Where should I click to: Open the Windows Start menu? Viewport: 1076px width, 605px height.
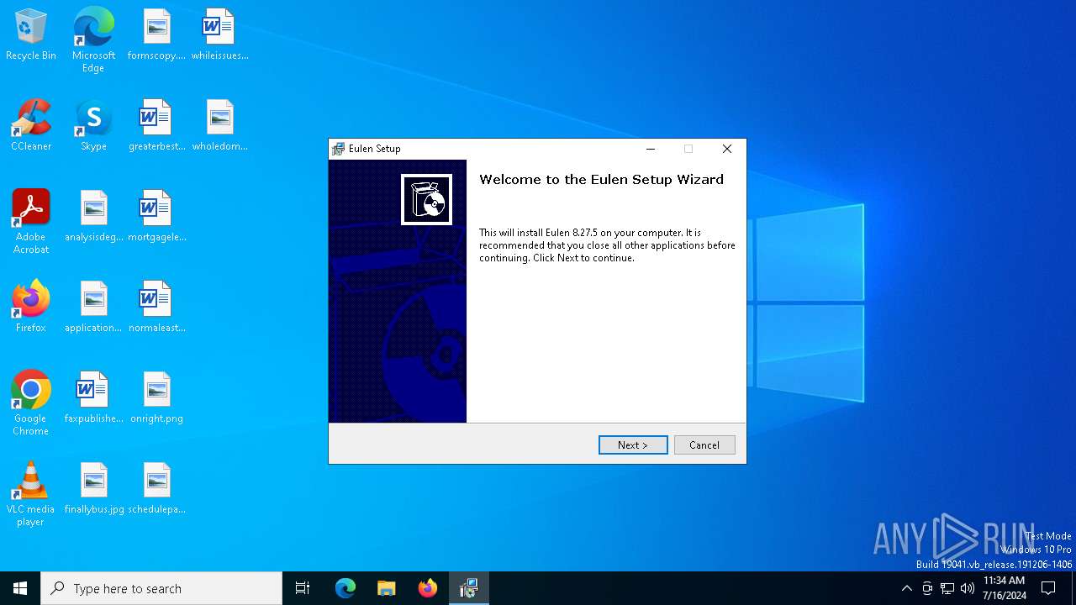[20, 588]
